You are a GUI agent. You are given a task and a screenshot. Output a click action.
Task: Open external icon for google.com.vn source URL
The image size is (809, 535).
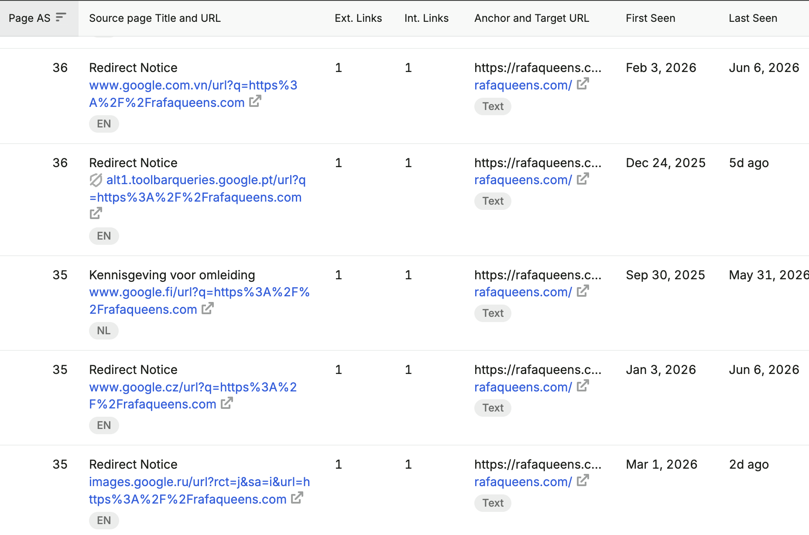tap(255, 101)
